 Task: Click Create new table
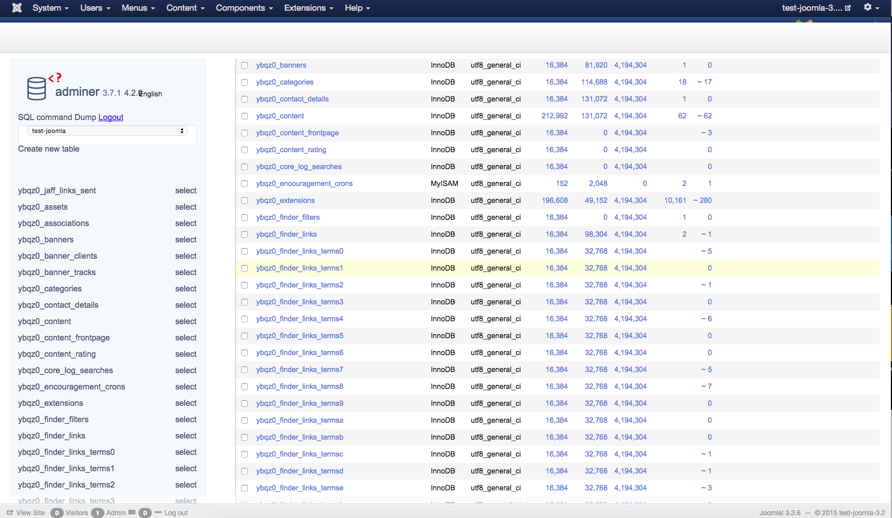[x=49, y=149]
